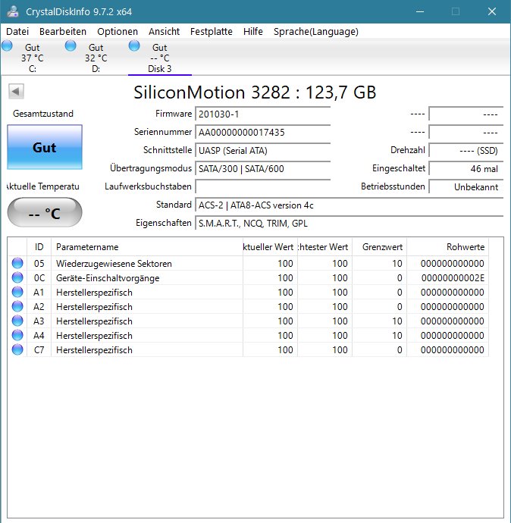Close the CrystalDiskInfo window
The height and width of the screenshot is (523, 511).
coord(492,11)
